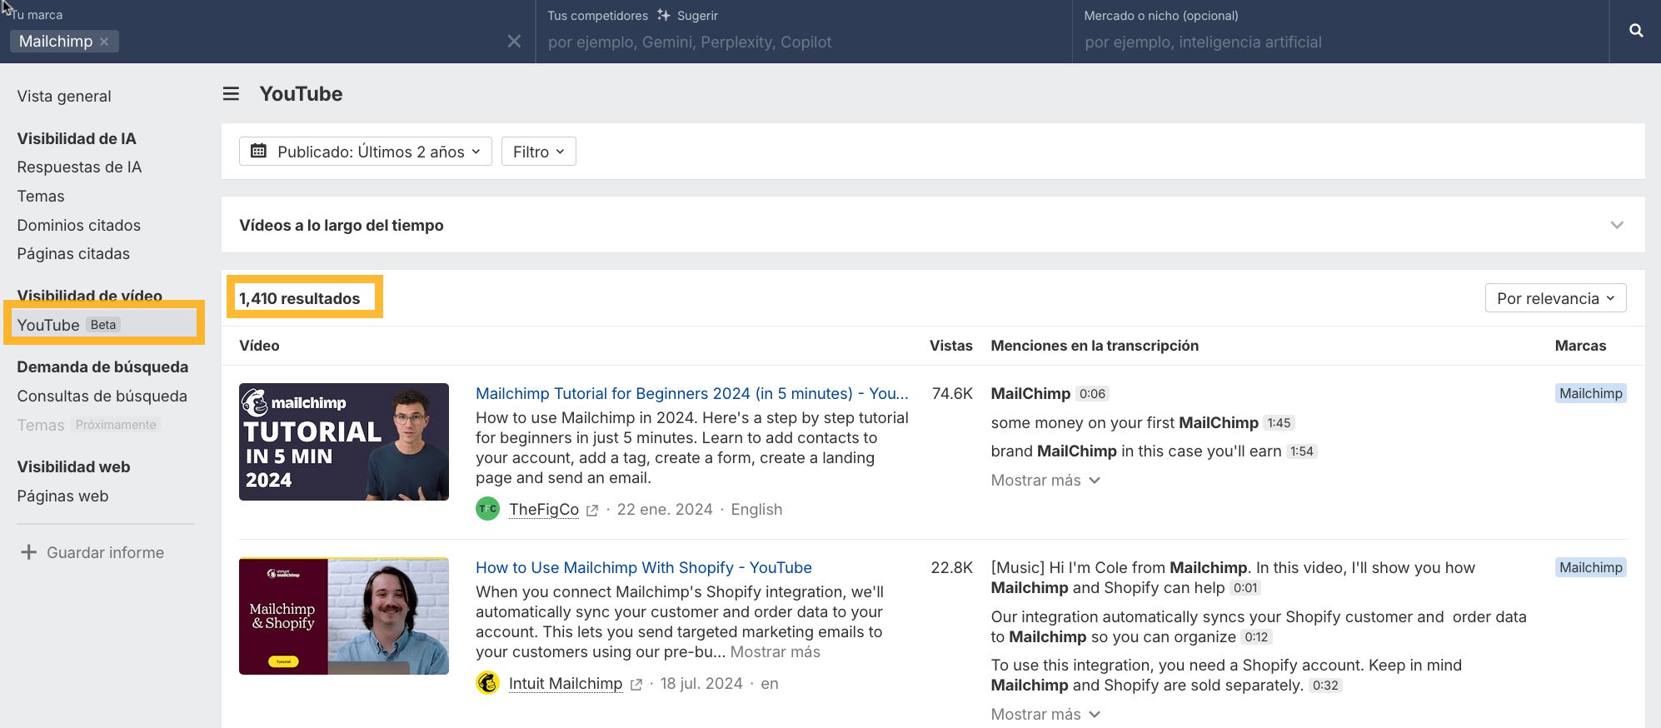Open external link icon next to Intuit Mailchimp
This screenshot has height=728, width=1661.
pos(636,685)
